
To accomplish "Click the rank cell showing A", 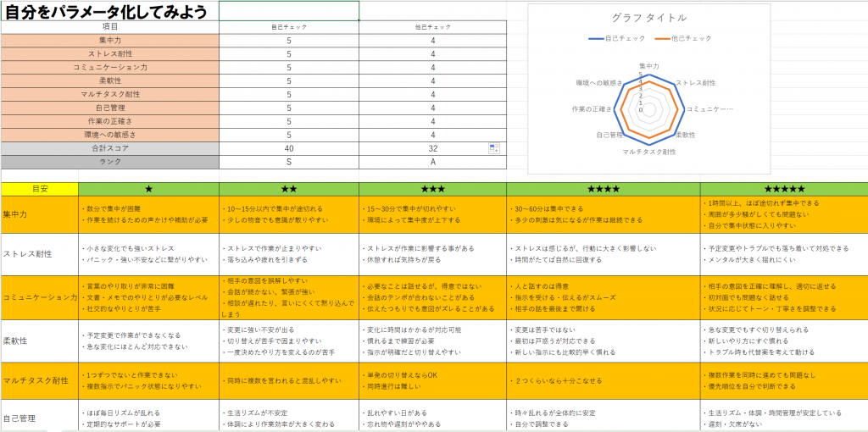I will click(432, 162).
